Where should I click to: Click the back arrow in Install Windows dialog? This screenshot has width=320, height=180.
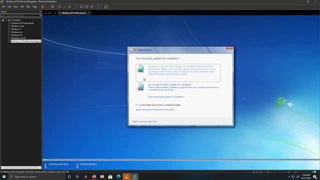pos(131,50)
